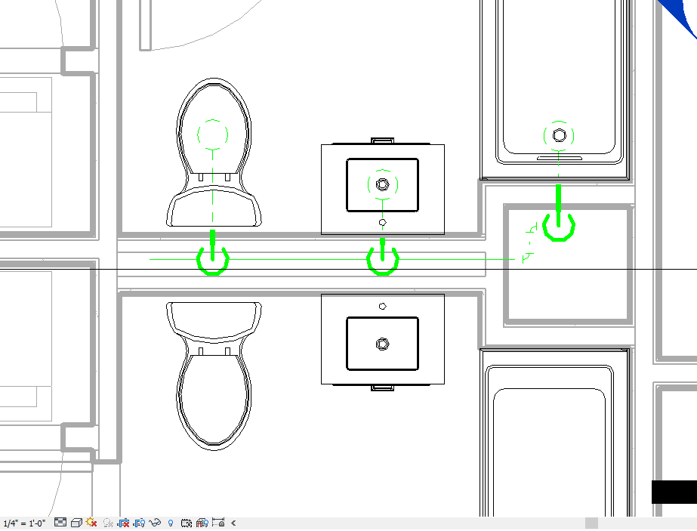The width and height of the screenshot is (697, 531).
Task: Toggle the crop view setting
Action: [124, 521]
